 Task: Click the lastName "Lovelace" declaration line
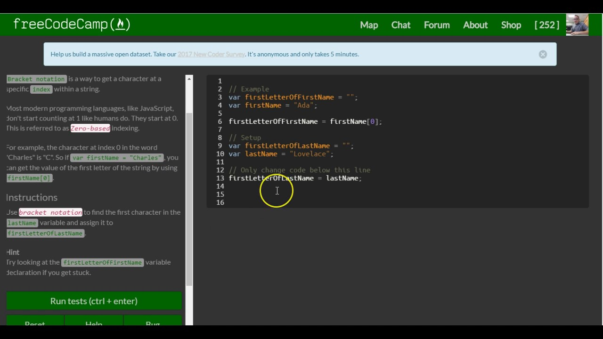click(281, 154)
